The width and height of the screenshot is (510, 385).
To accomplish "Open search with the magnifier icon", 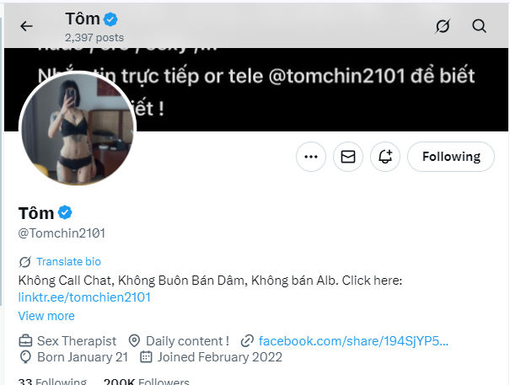I will (x=480, y=25).
